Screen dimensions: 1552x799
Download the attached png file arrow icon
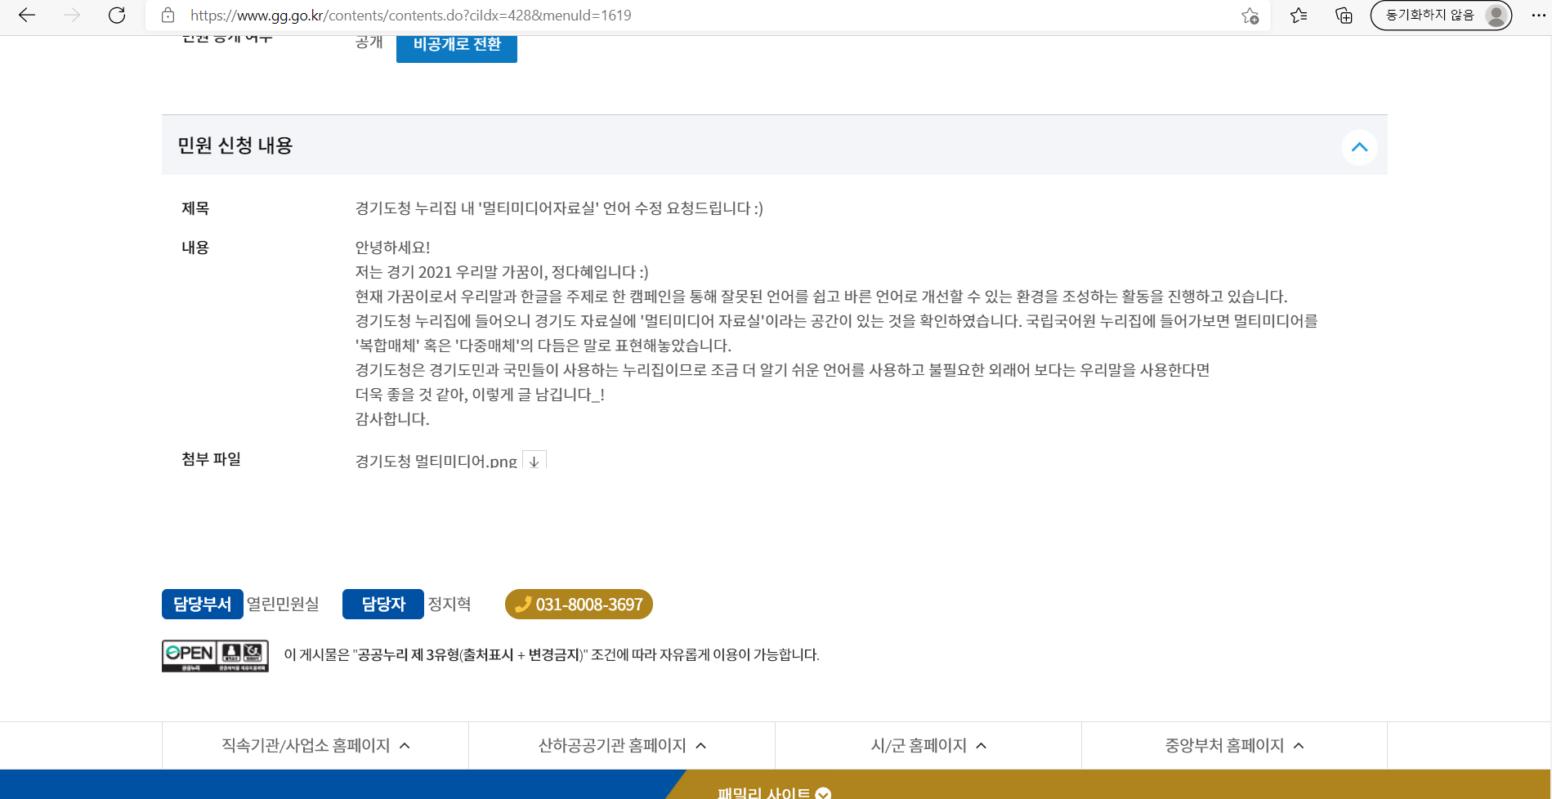click(x=534, y=461)
